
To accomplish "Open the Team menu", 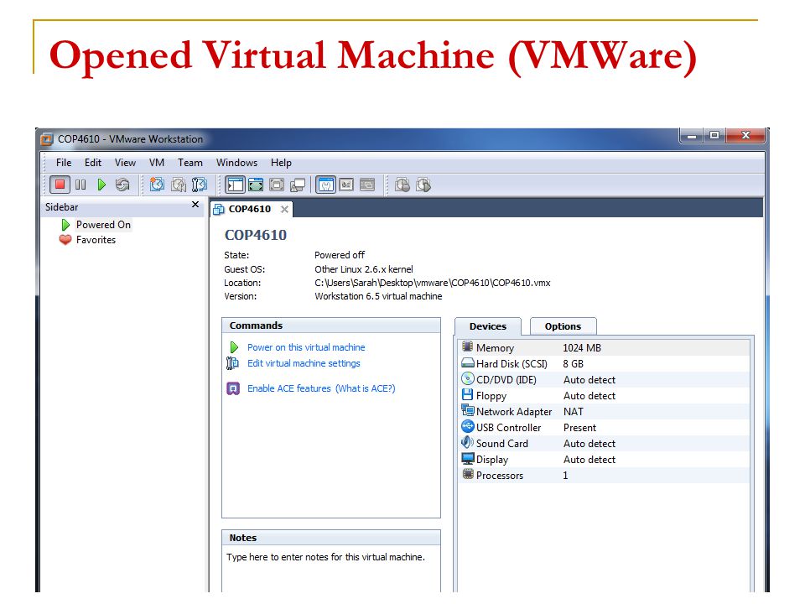I will pyautogui.click(x=190, y=163).
